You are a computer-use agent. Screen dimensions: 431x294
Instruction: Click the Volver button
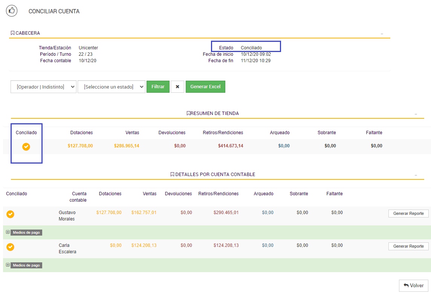tap(413, 285)
